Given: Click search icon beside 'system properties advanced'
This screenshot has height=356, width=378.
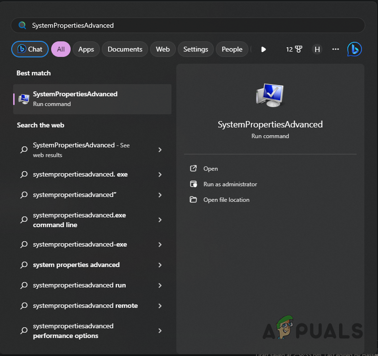Looking at the screenshot, I should (x=24, y=265).
